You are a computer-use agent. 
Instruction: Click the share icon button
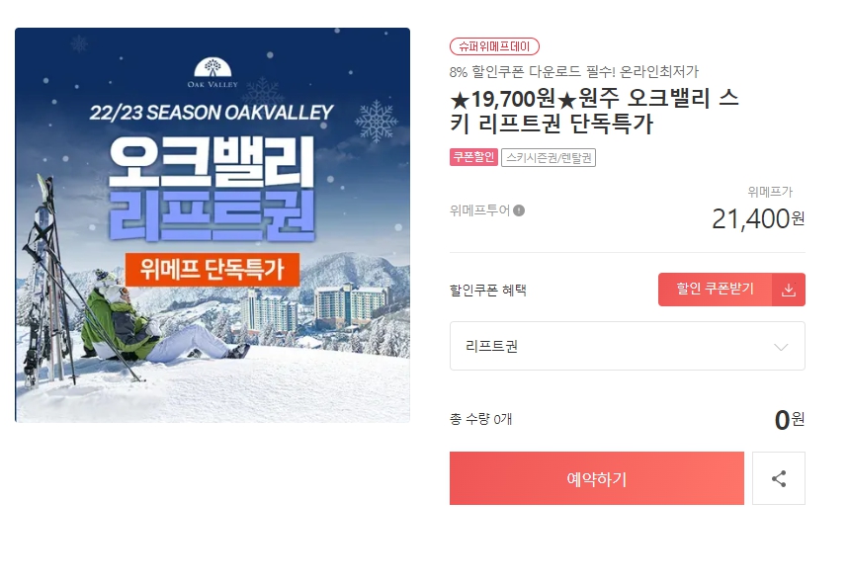(779, 478)
